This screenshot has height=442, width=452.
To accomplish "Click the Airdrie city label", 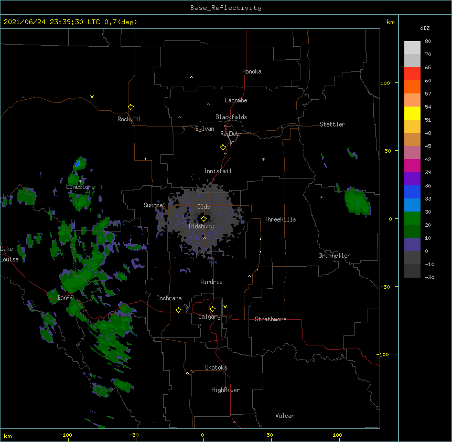I will 211,282.
